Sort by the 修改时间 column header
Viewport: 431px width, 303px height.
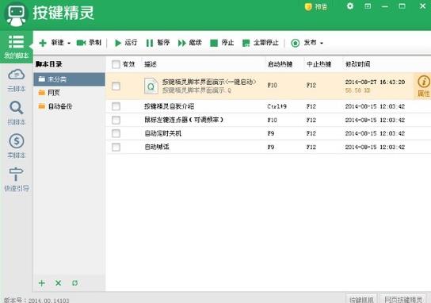pos(357,64)
